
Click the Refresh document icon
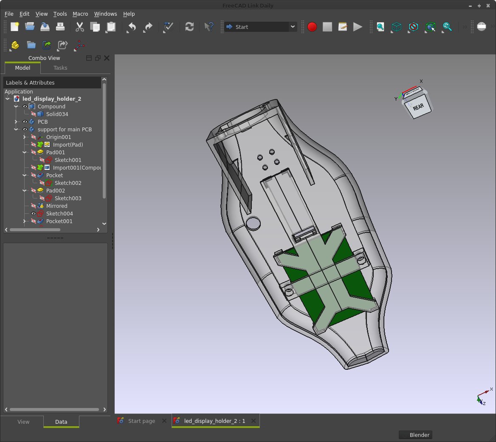pos(189,27)
